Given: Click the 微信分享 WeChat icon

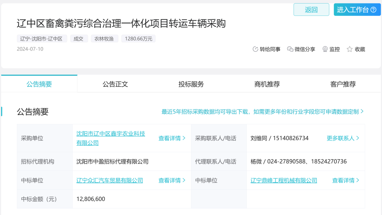Looking at the screenshot, I should (x=290, y=49).
